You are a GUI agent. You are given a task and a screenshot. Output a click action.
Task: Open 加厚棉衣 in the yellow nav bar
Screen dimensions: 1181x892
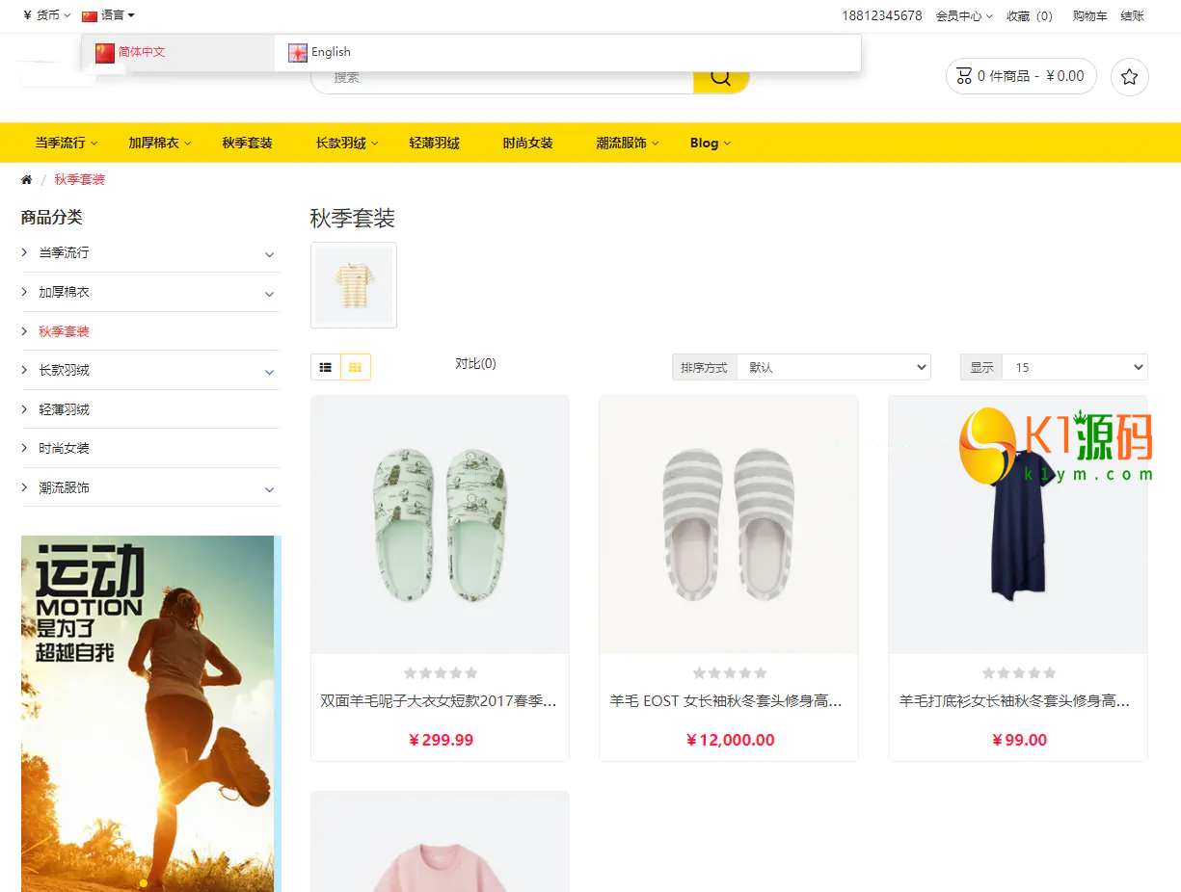(159, 144)
